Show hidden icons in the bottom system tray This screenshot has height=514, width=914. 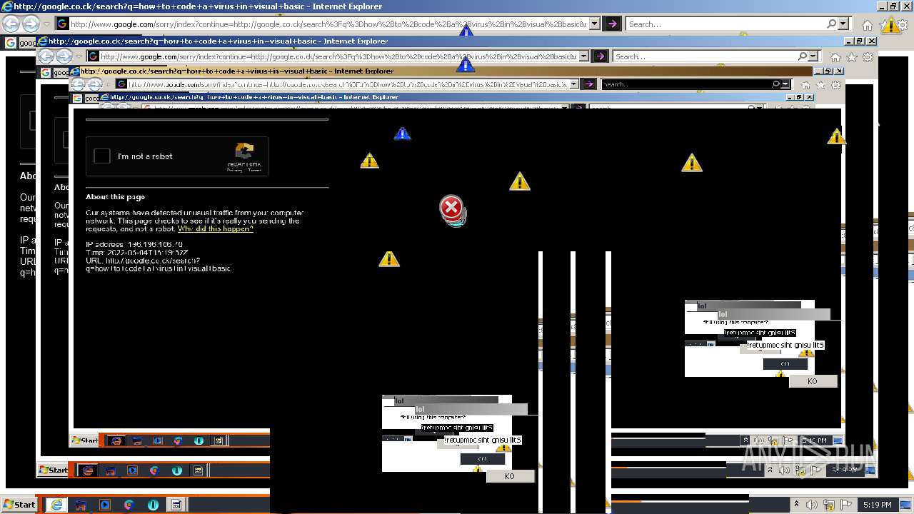(x=797, y=505)
